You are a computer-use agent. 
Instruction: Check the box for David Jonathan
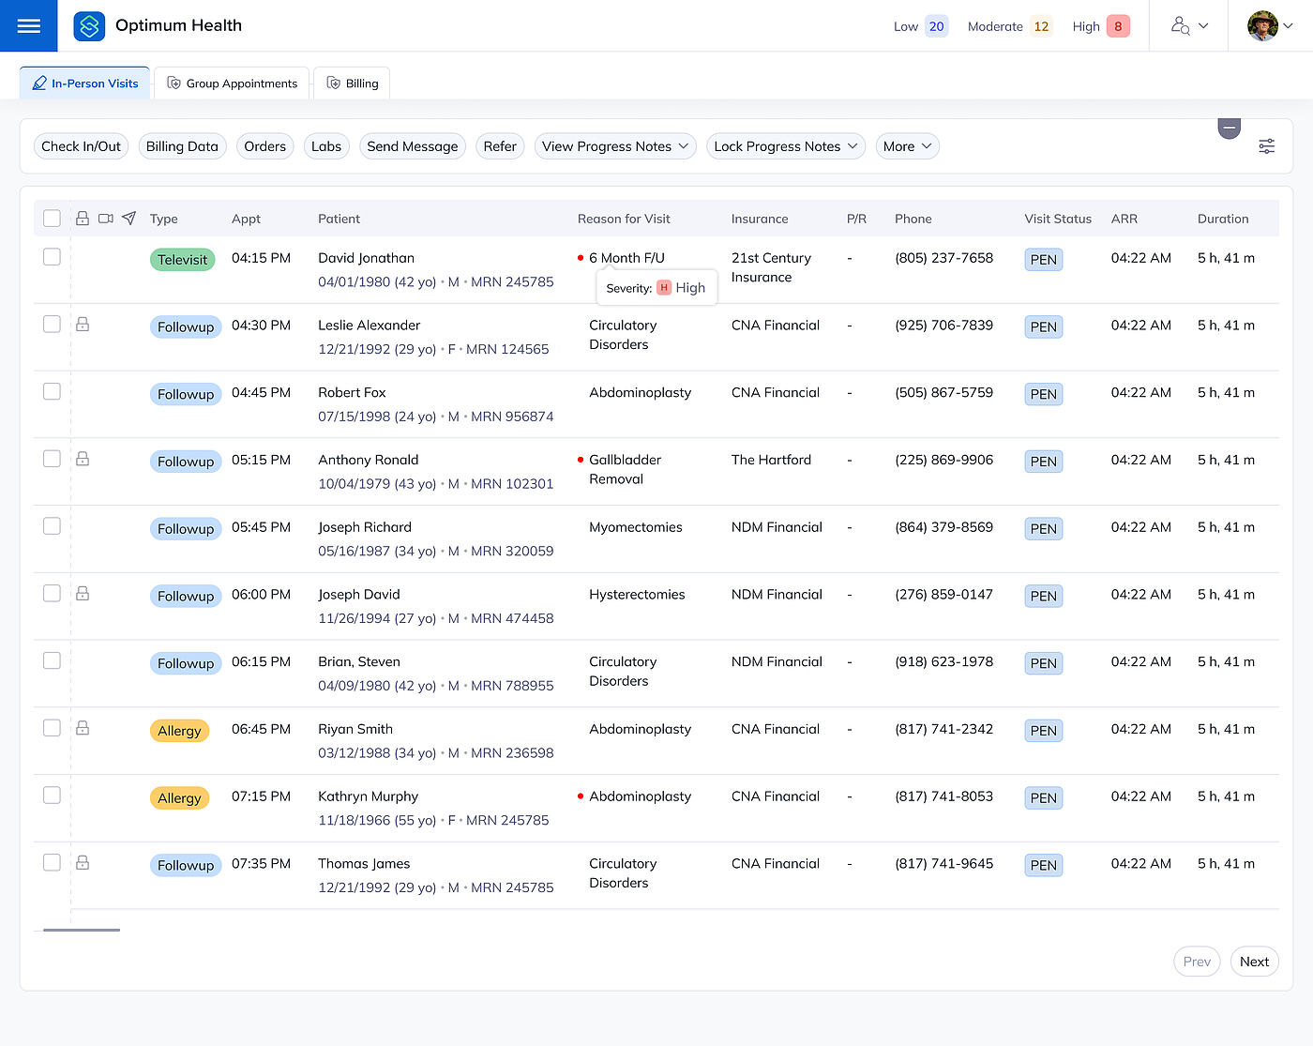[53, 257]
